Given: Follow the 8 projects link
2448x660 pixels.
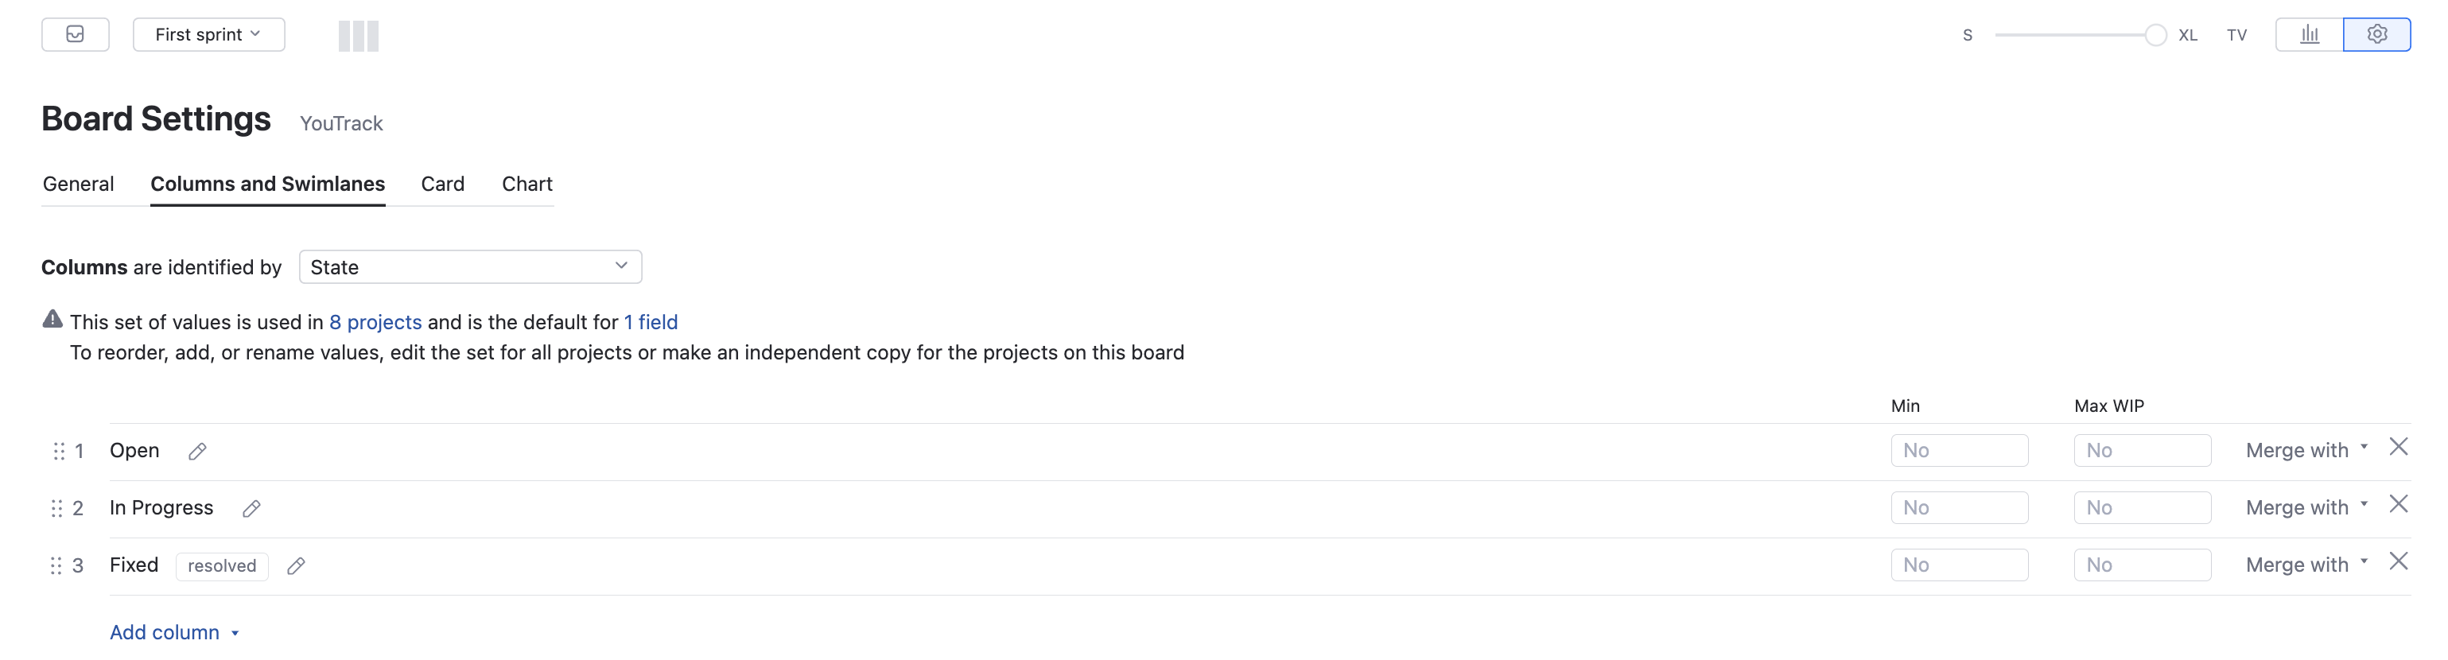Looking at the screenshot, I should 375,322.
